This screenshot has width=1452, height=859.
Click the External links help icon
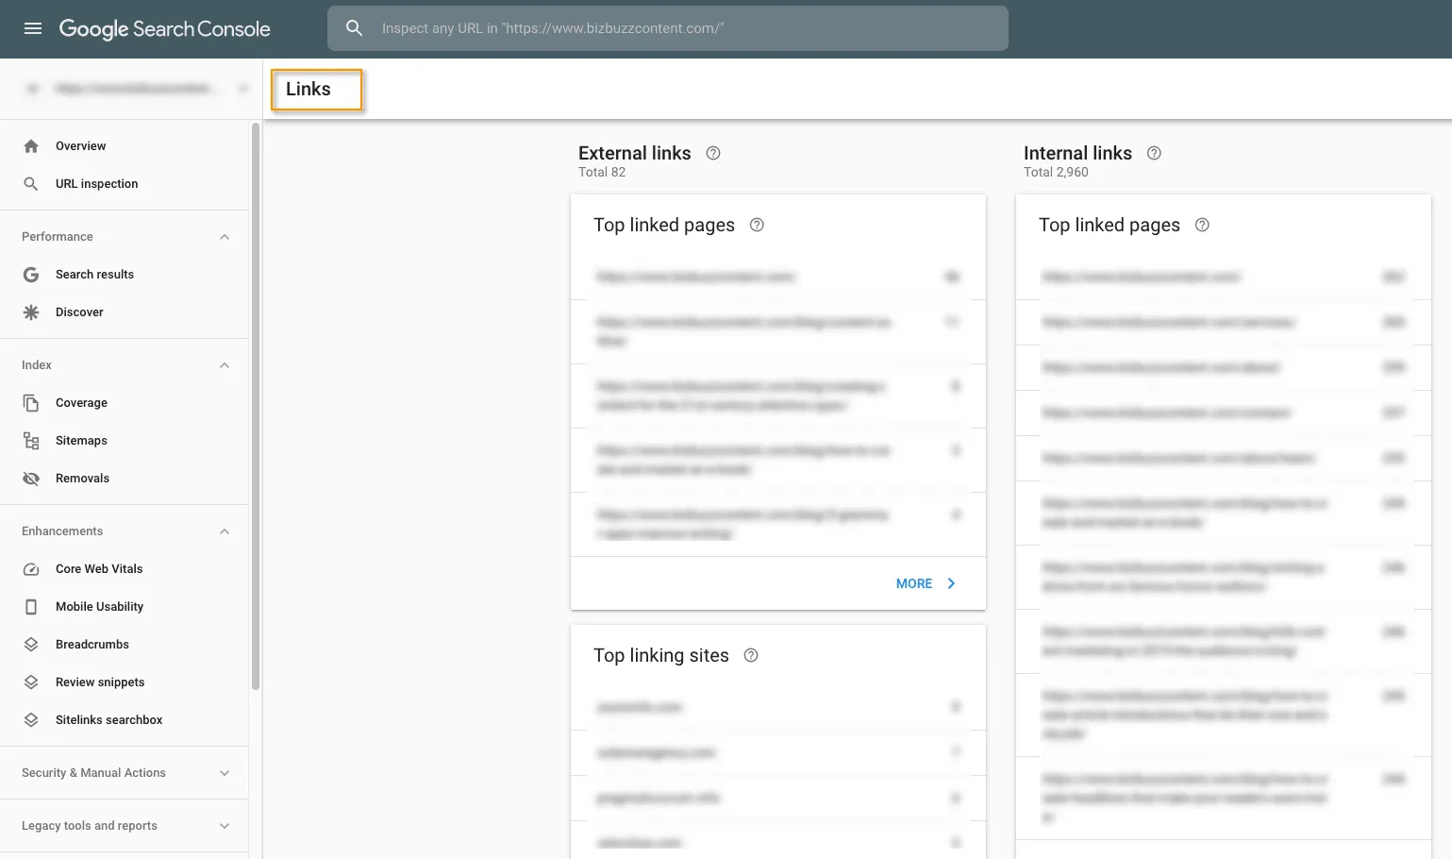coord(713,153)
